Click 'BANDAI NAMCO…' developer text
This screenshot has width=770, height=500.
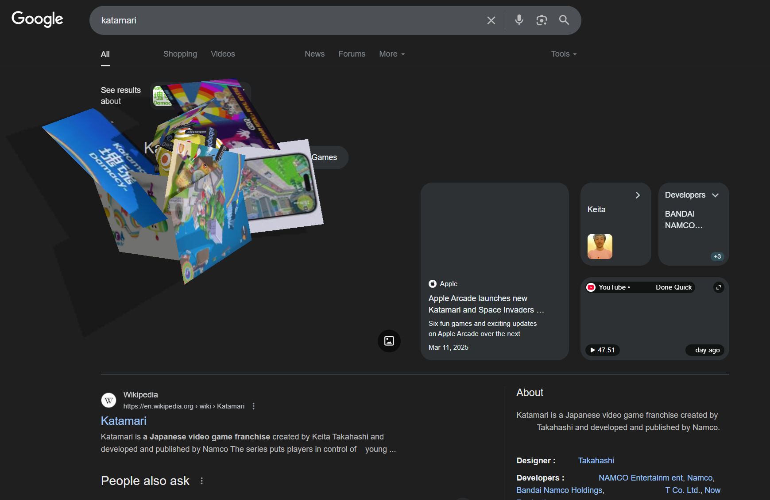click(x=684, y=220)
